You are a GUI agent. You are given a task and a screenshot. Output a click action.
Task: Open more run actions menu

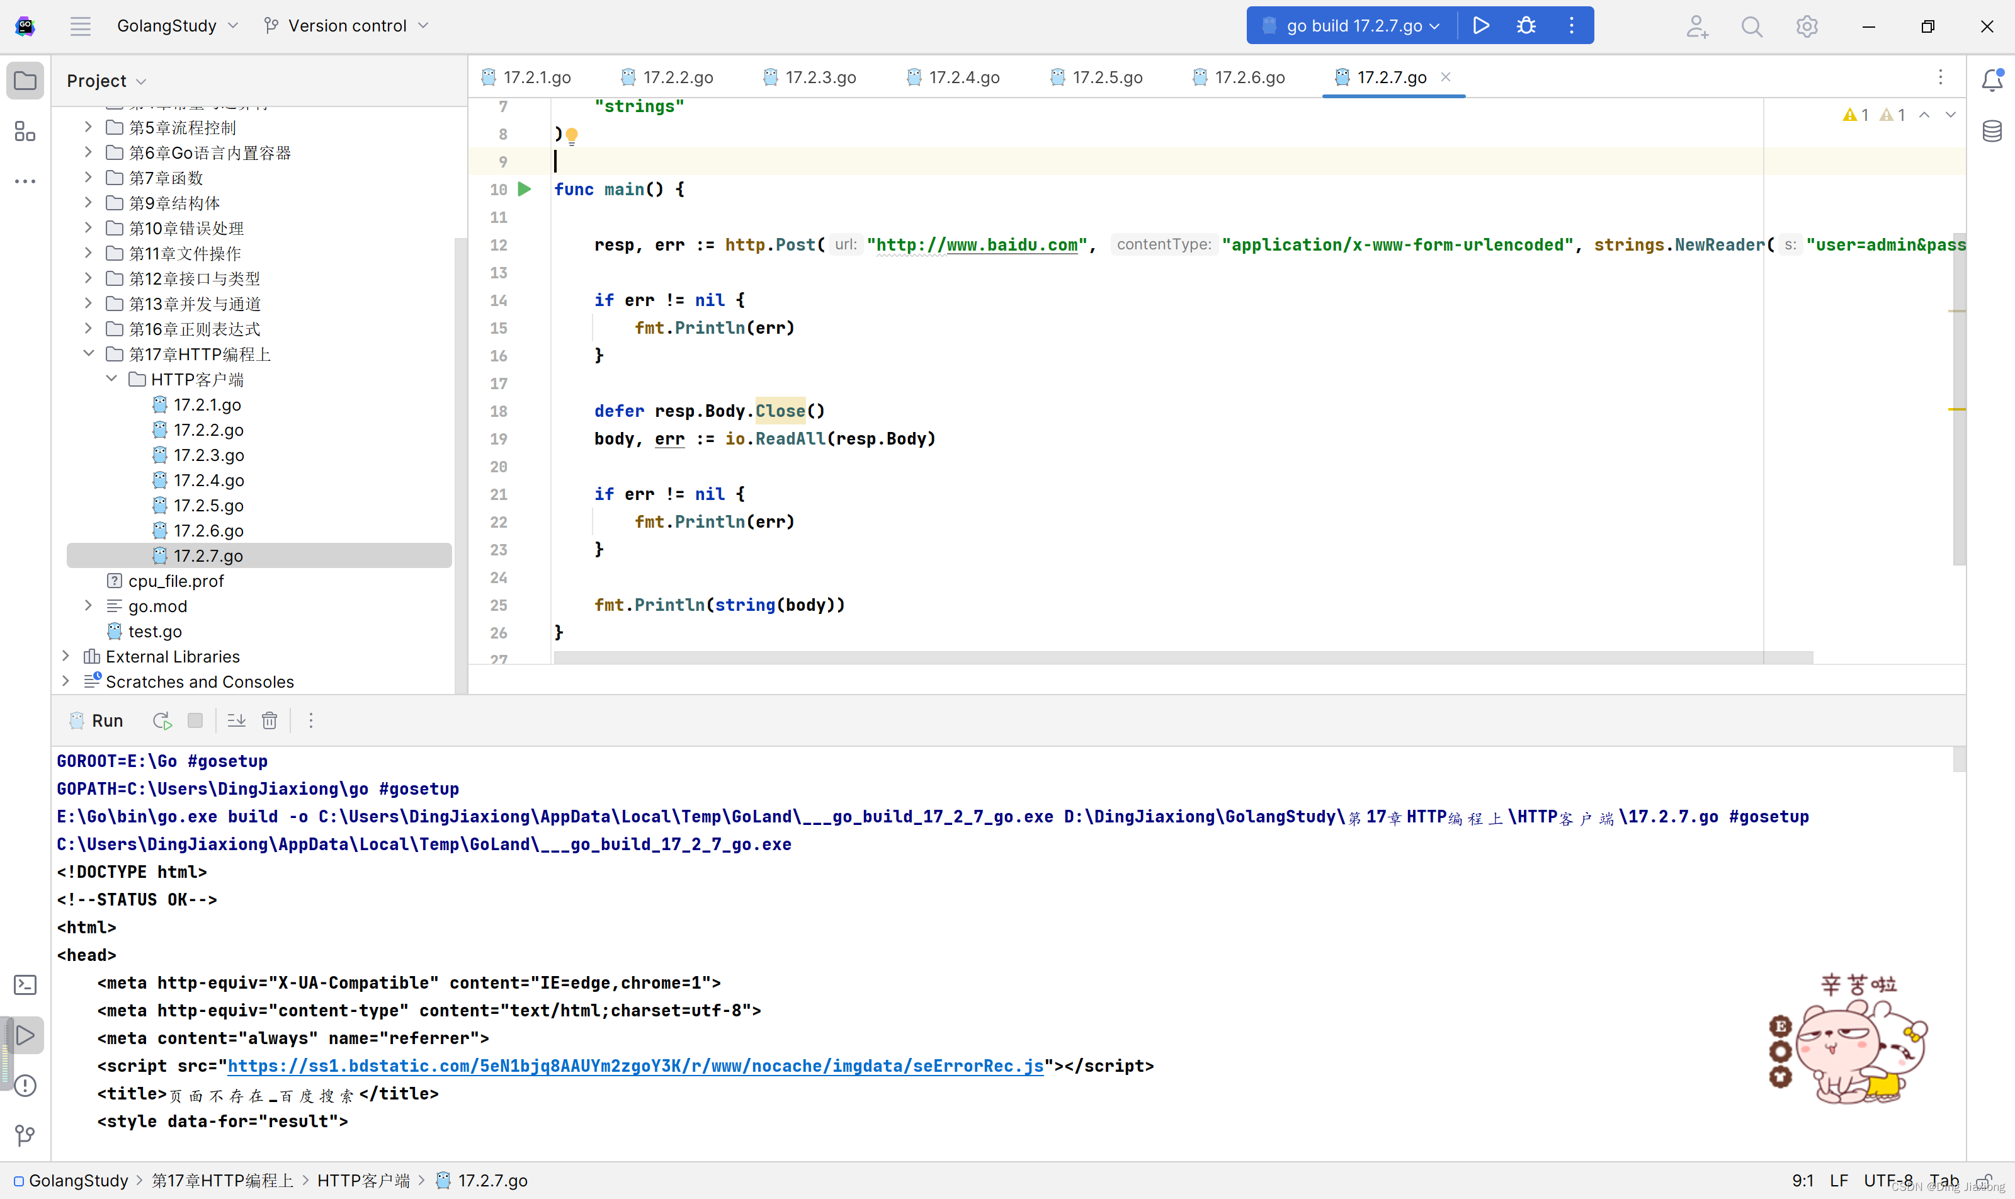[1570, 26]
